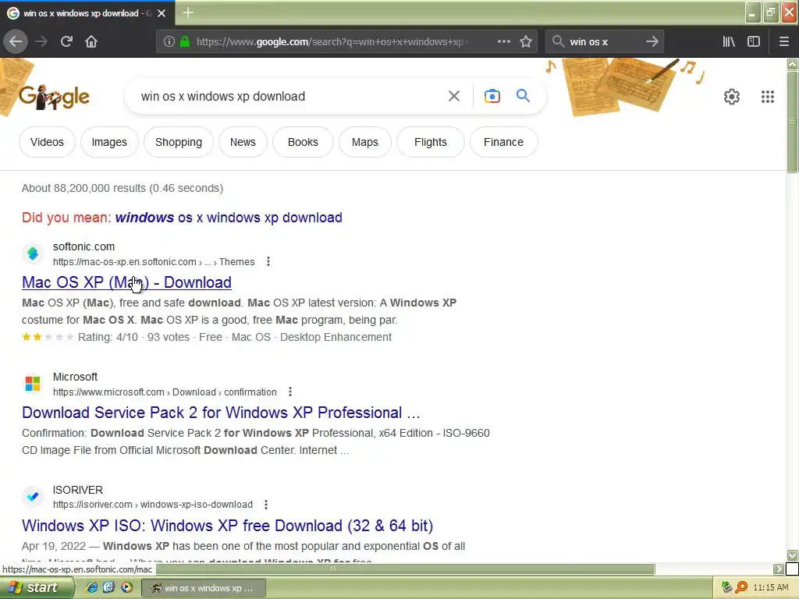Select the 'win os x windows xp' taskbar button
The width and height of the screenshot is (799, 599).
[204, 588]
